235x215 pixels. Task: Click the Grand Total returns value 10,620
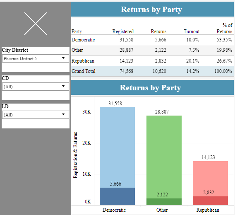tap(159, 71)
